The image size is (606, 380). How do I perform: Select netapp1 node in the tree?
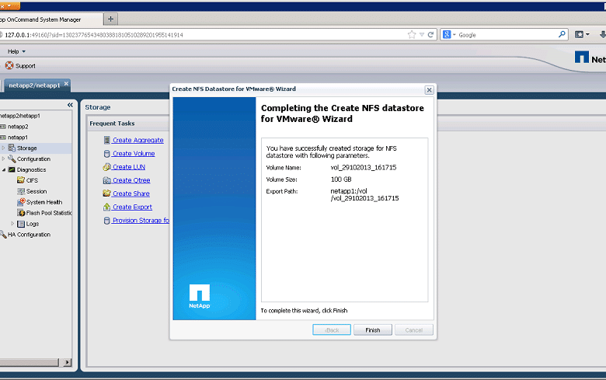pos(18,138)
